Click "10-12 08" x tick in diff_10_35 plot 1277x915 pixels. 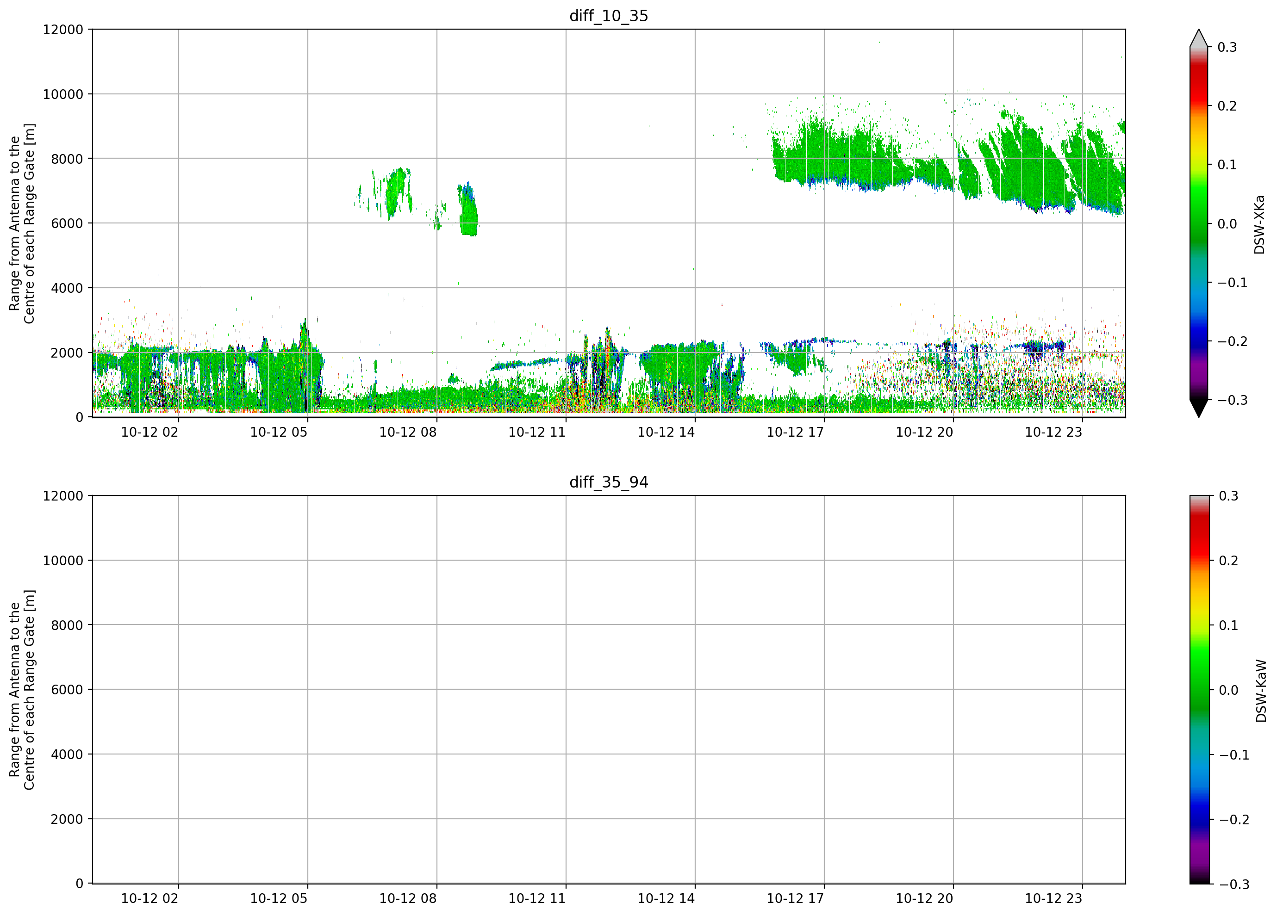point(408,432)
